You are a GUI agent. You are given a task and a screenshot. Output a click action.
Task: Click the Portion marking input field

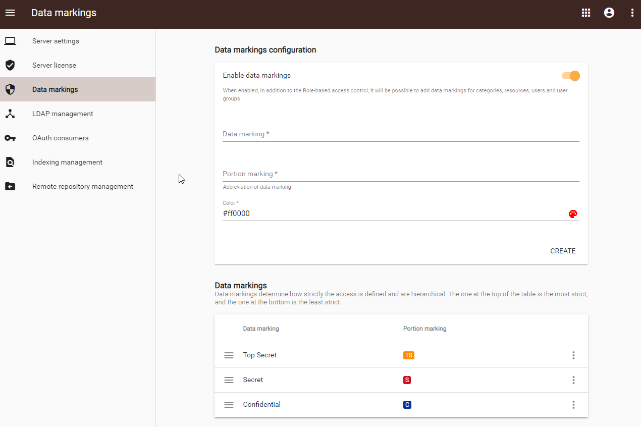point(401,174)
